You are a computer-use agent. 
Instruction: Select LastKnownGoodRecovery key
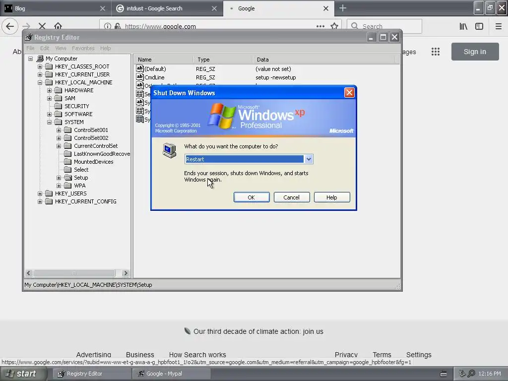(102, 154)
